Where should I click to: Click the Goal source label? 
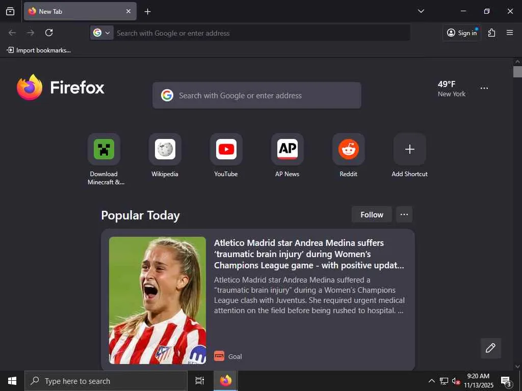coord(235,356)
